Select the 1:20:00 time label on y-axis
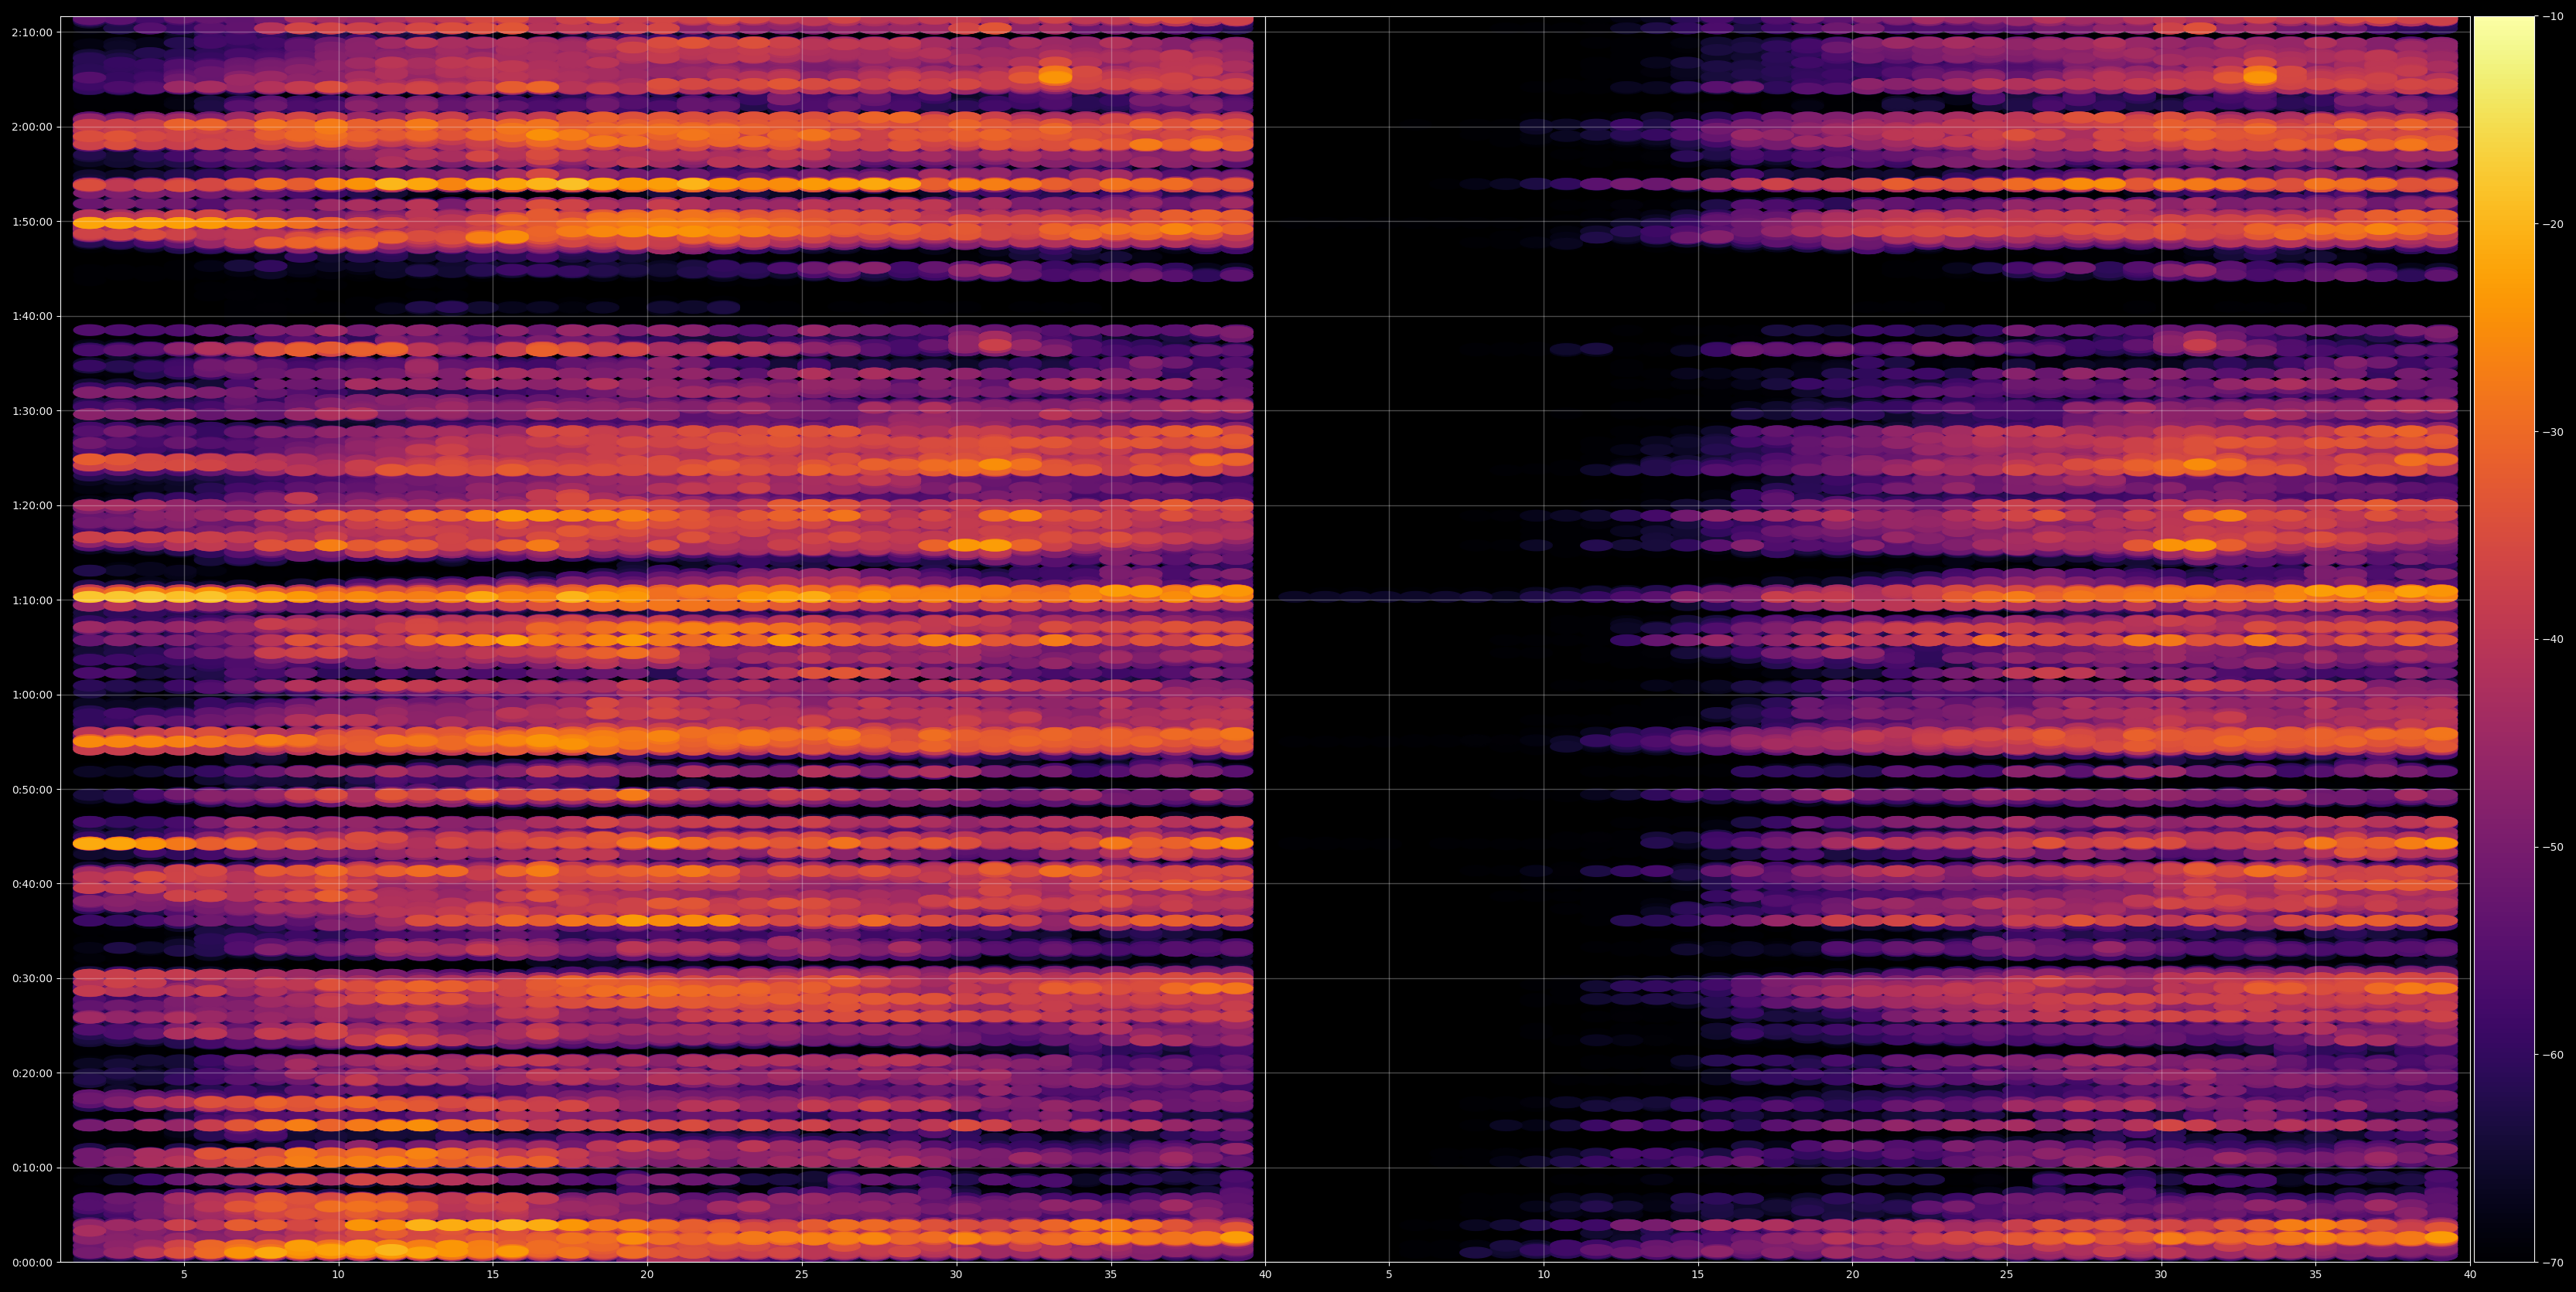Screen dimensions: 2576x1292 (32, 505)
